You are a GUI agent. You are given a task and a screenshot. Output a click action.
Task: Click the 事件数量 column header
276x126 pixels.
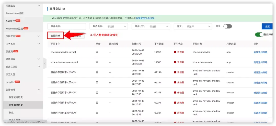point(159,44)
